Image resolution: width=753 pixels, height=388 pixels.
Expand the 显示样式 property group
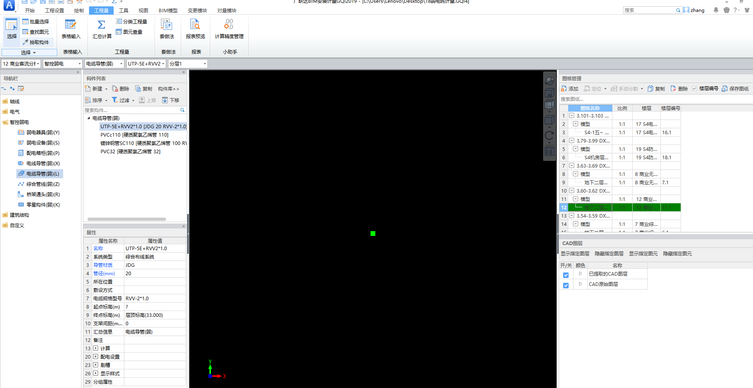point(95,373)
